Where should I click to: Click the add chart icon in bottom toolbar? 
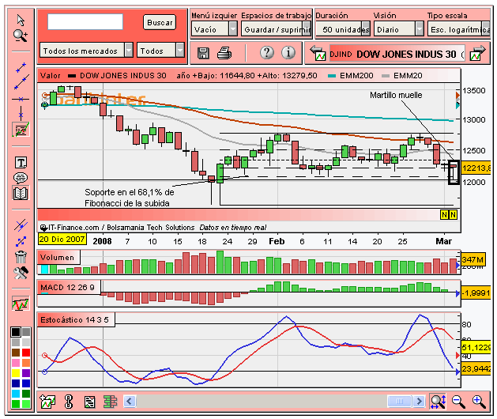pyautogui.click(x=48, y=402)
